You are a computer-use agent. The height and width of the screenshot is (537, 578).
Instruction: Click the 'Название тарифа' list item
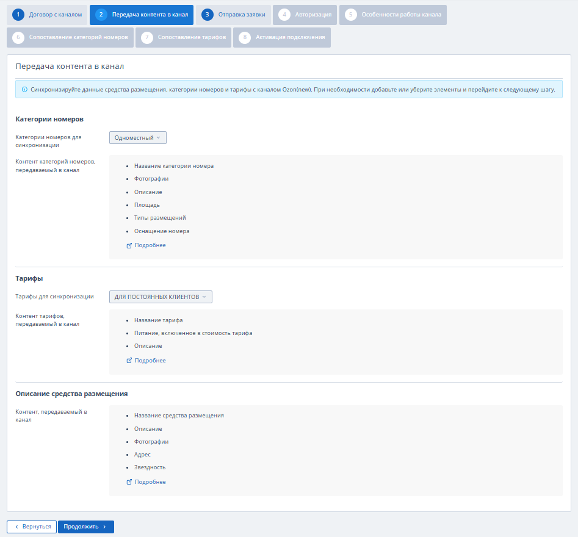[159, 320]
